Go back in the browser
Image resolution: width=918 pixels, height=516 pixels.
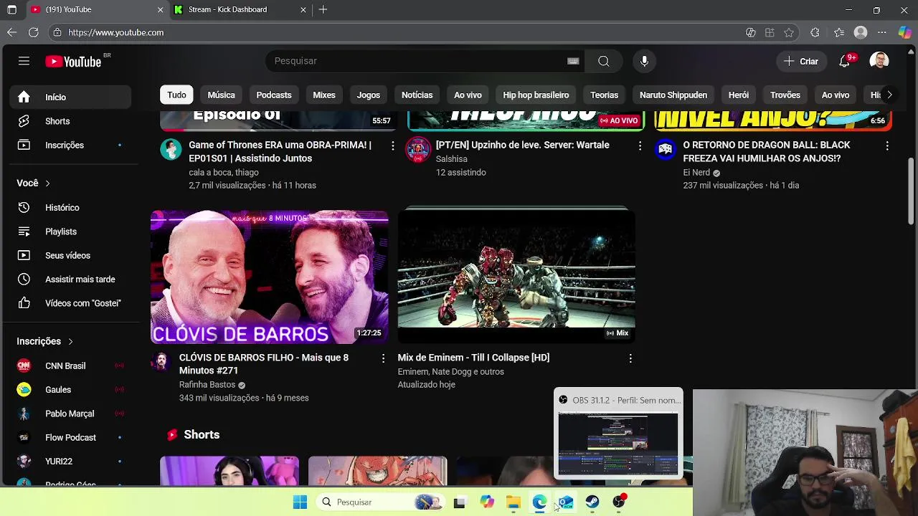(x=11, y=32)
